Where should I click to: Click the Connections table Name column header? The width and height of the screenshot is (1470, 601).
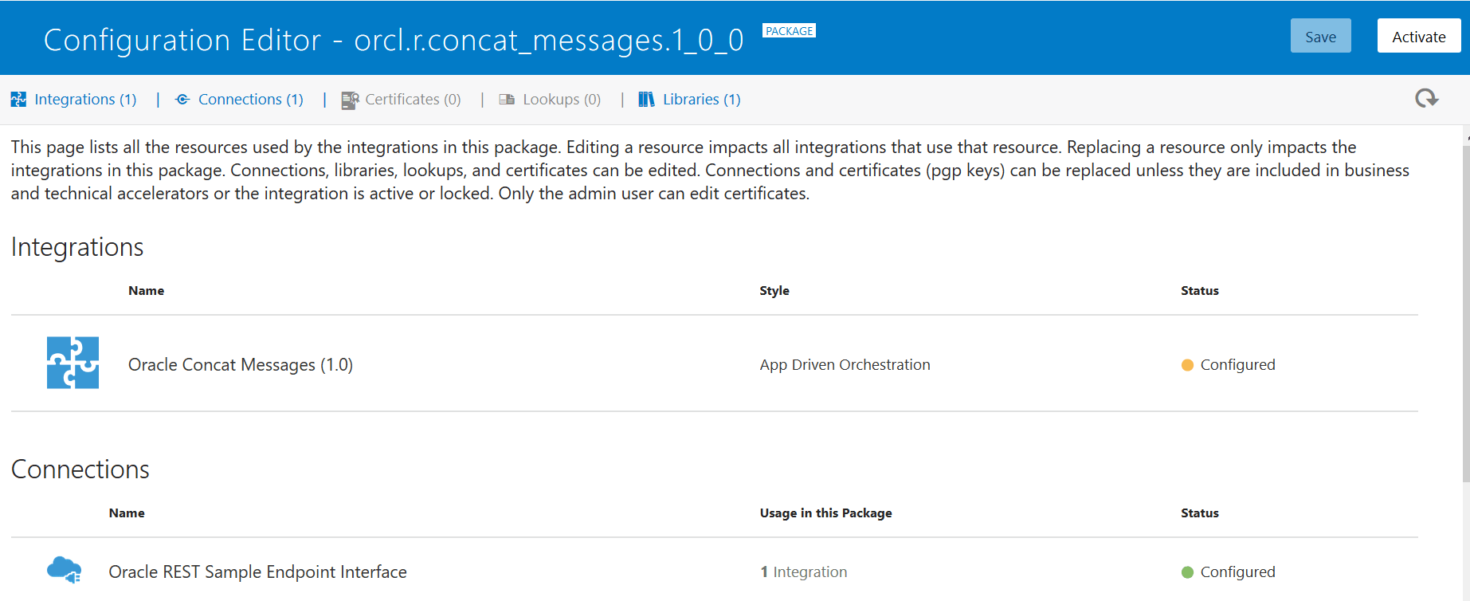pyautogui.click(x=127, y=513)
